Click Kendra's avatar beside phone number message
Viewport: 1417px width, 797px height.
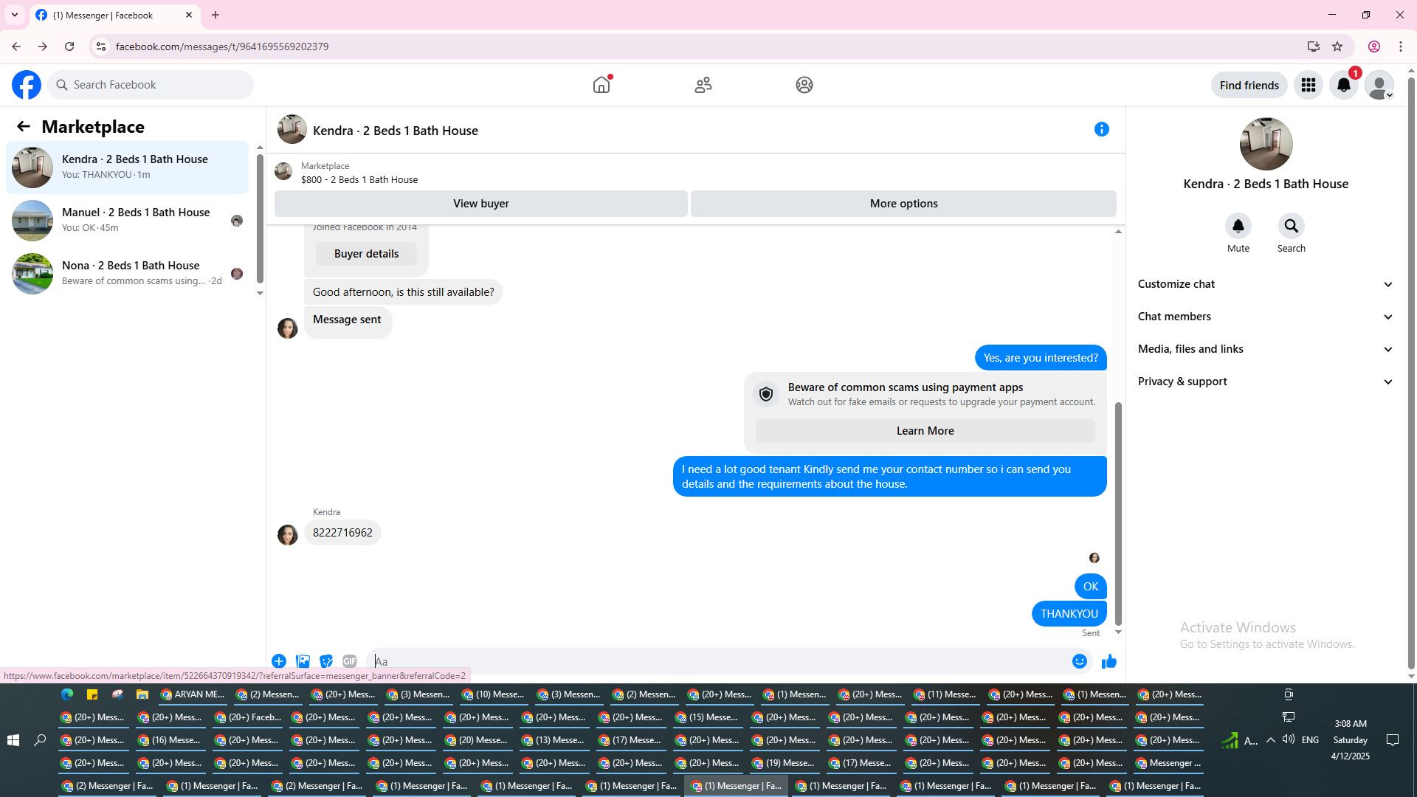pos(288,534)
